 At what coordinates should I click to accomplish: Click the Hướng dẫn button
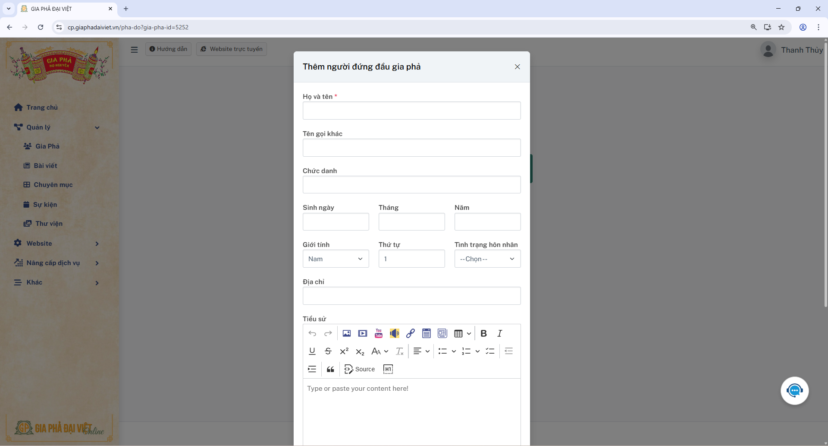pos(168,49)
